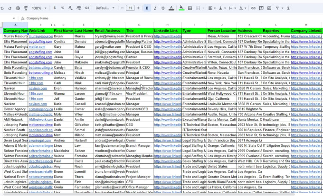Click the select-all corner box
This screenshot has height=196, width=323.
(1, 25)
